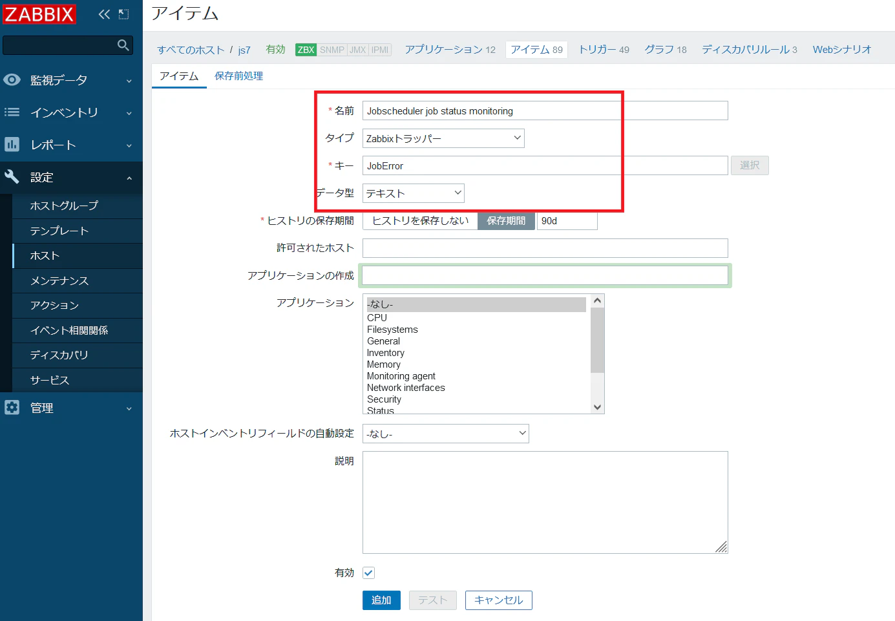This screenshot has width=895, height=621.
Task: Collapse the 設定 menu section
Action: point(71,177)
